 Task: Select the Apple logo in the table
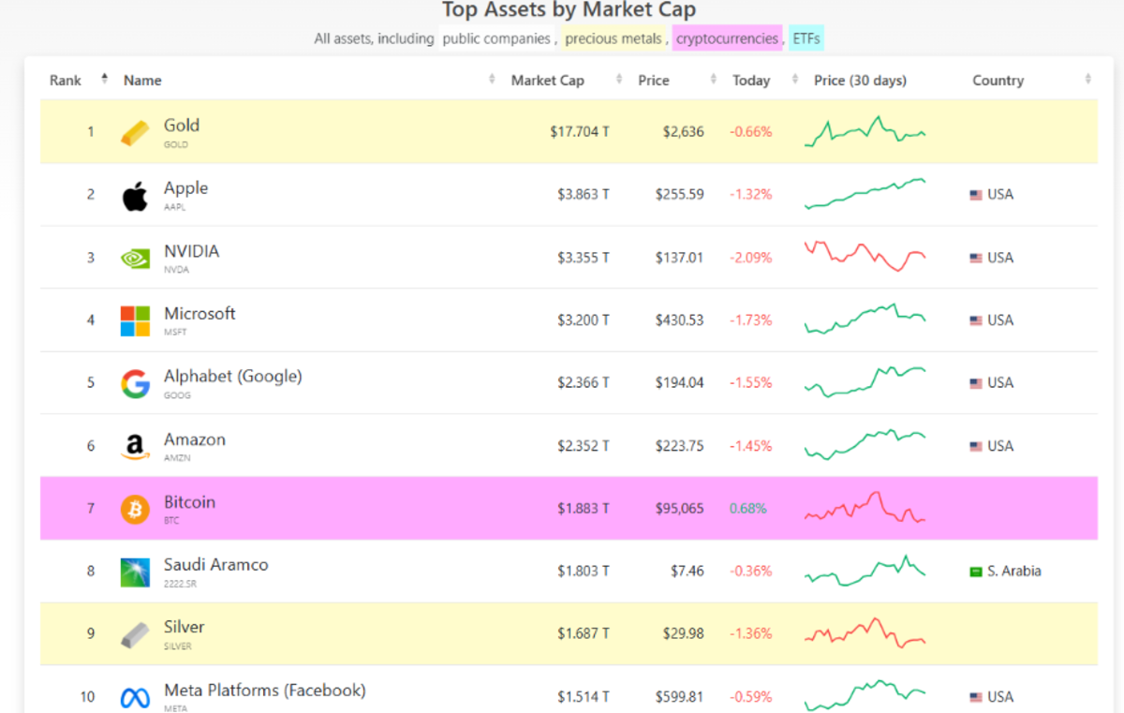coord(134,194)
